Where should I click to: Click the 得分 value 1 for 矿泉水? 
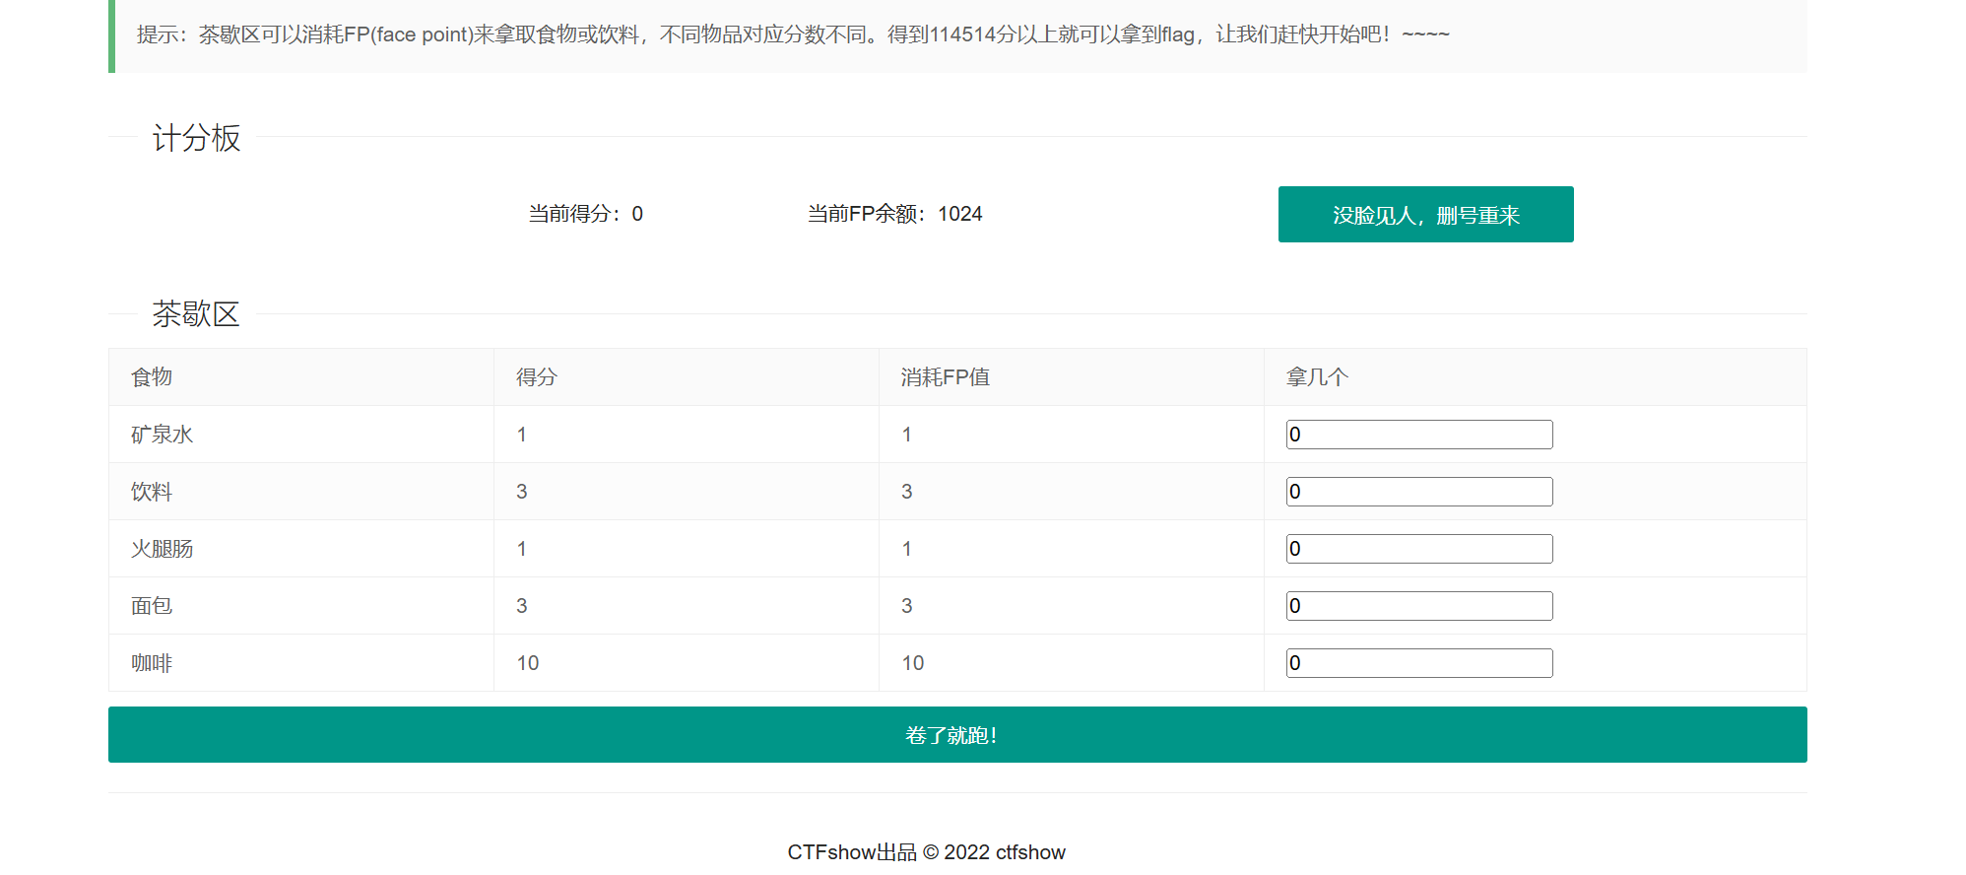click(x=522, y=435)
